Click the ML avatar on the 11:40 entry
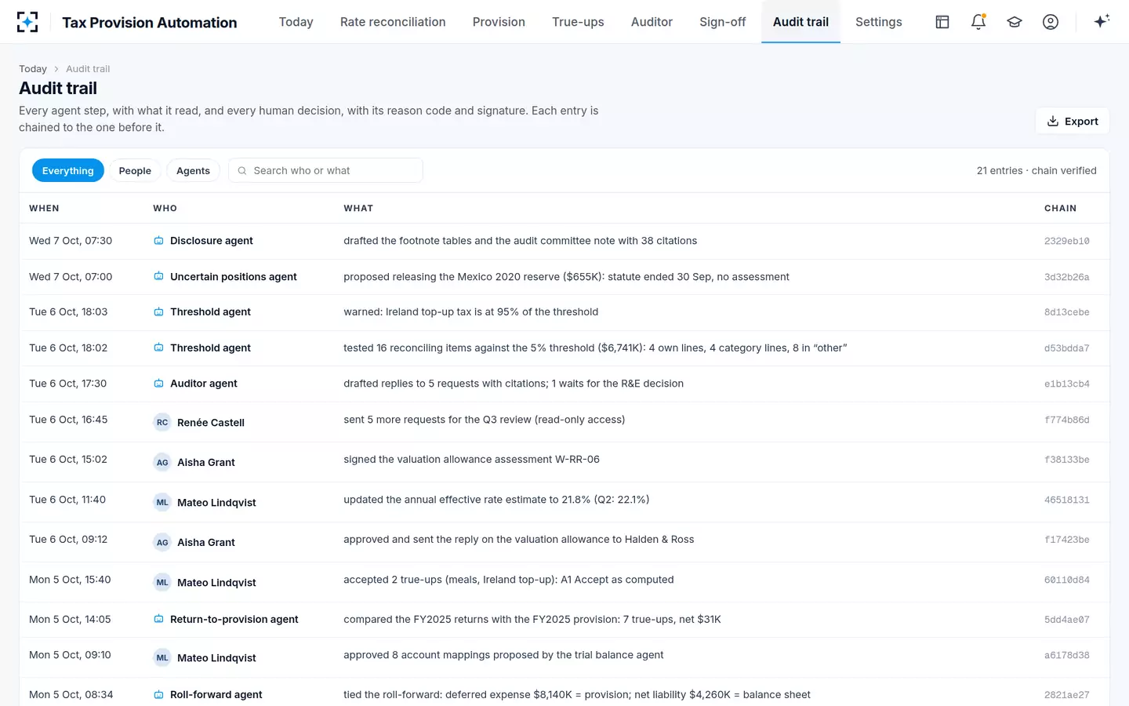Screen dimensions: 1129x706 pyautogui.click(x=162, y=502)
